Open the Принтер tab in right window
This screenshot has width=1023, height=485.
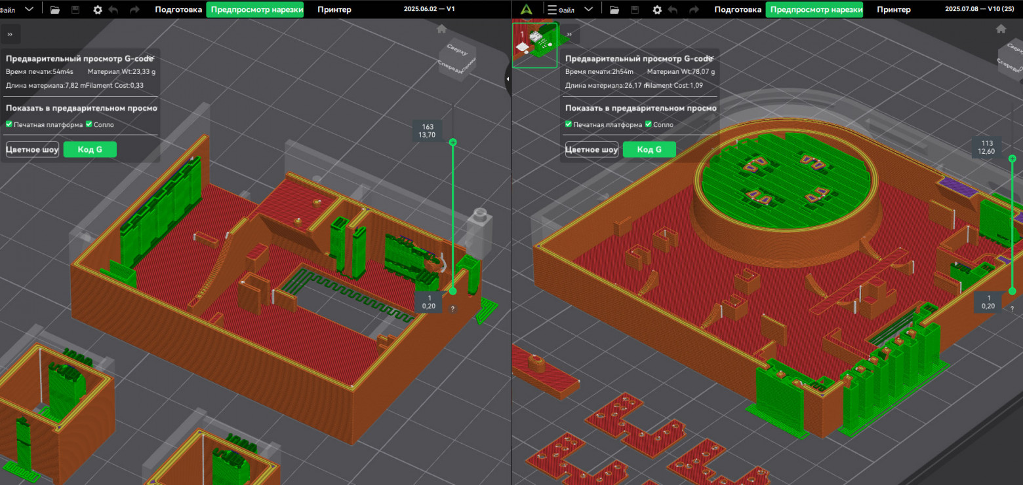(893, 10)
